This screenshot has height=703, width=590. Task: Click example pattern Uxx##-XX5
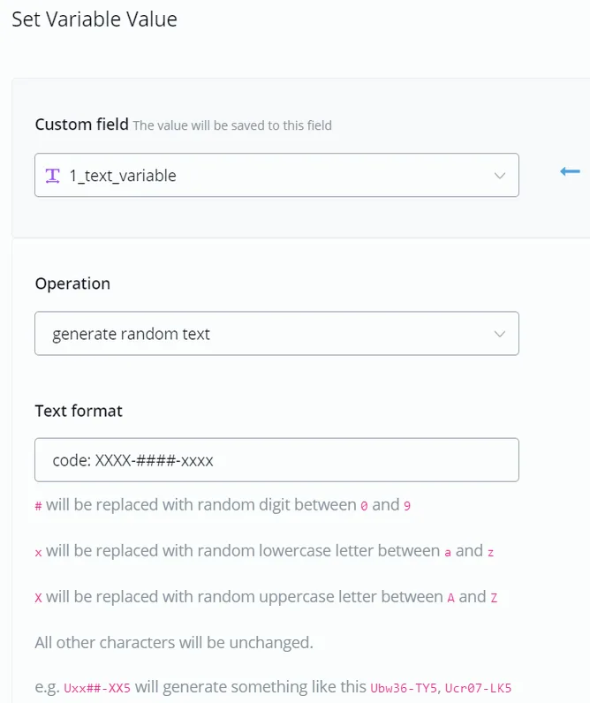click(97, 688)
